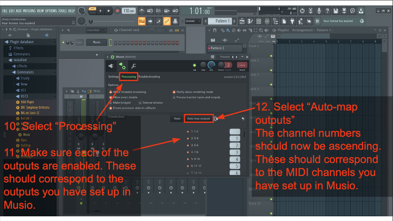Switch to the Troubleshooting tab in Musio
This screenshot has width=393, height=221.
coord(149,77)
